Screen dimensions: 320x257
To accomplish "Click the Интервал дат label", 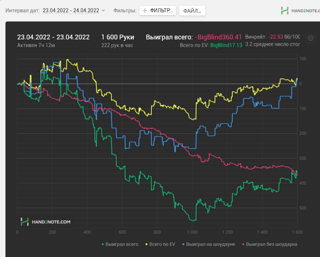I will (x=23, y=11).
